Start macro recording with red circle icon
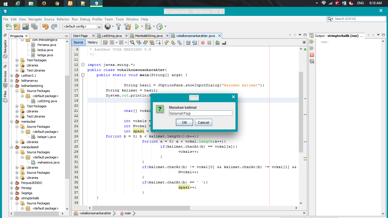 click(203, 43)
